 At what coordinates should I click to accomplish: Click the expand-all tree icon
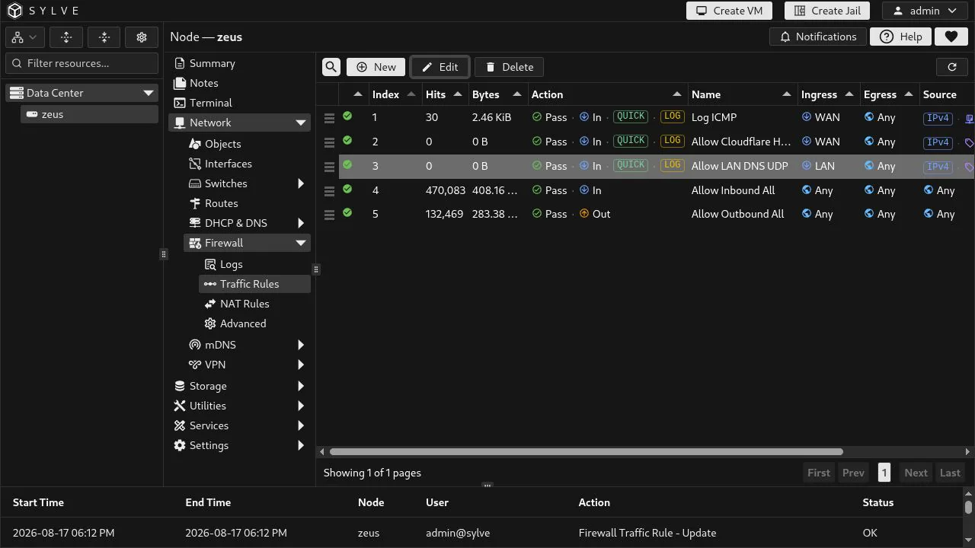point(66,37)
